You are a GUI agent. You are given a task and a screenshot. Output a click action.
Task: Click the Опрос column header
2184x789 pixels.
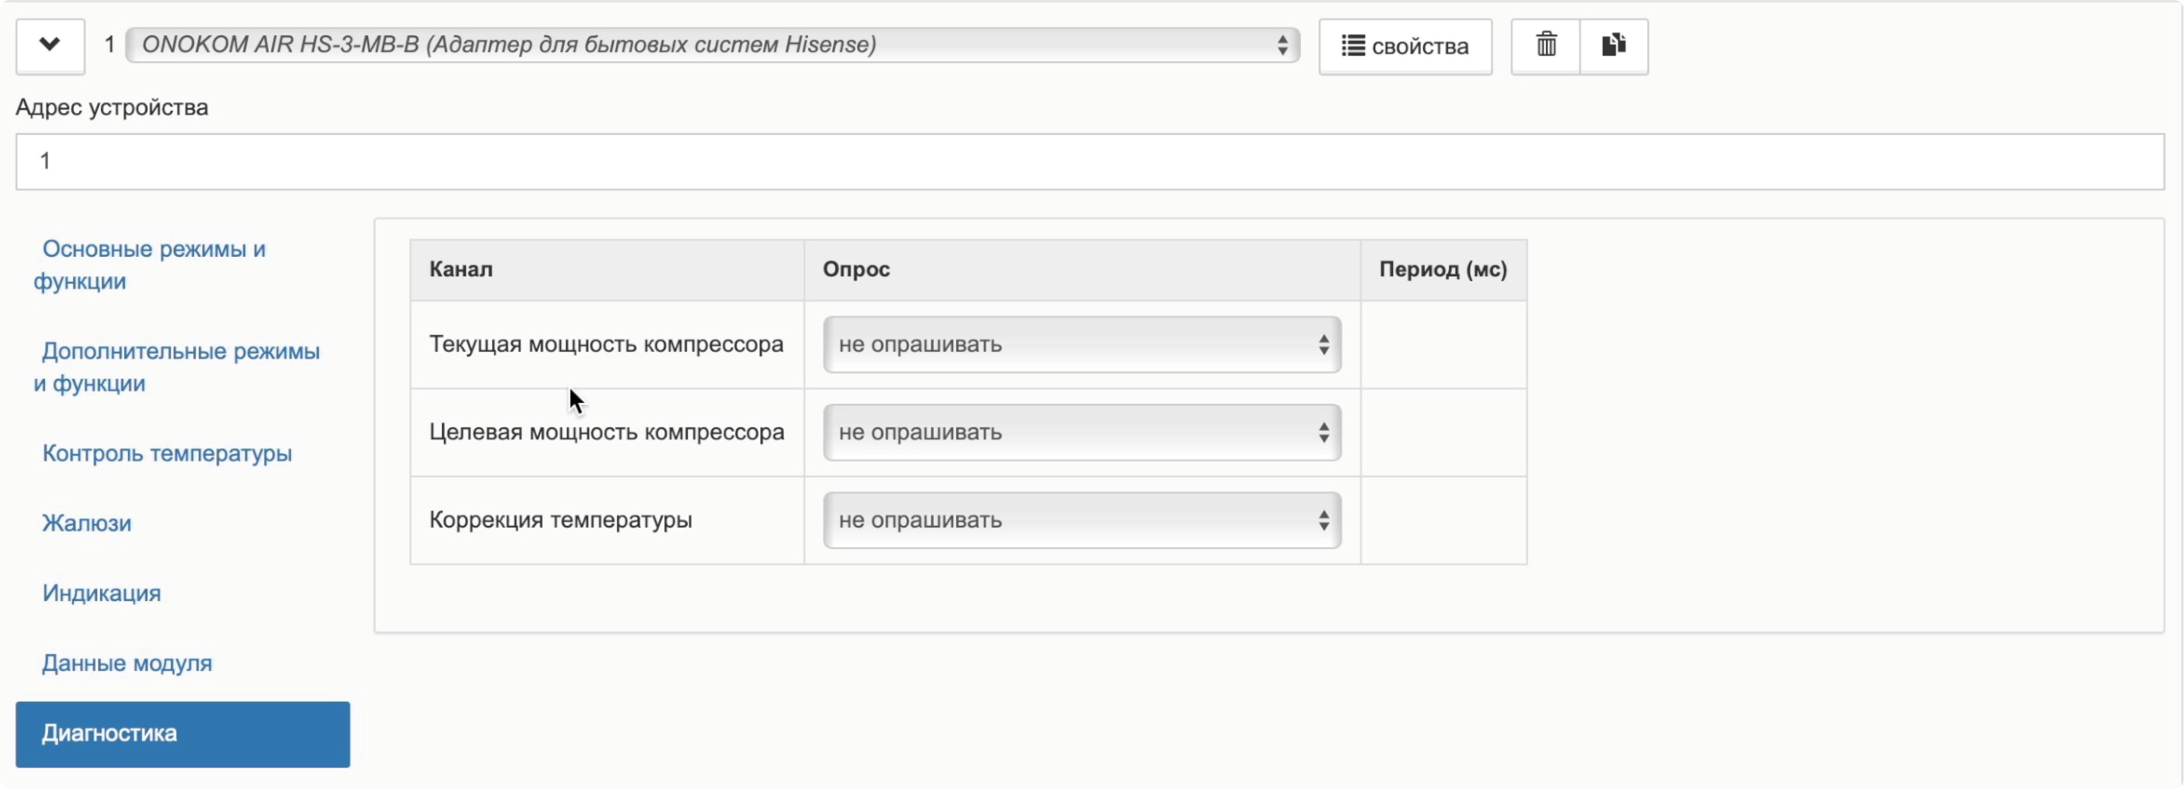pyautogui.click(x=856, y=269)
